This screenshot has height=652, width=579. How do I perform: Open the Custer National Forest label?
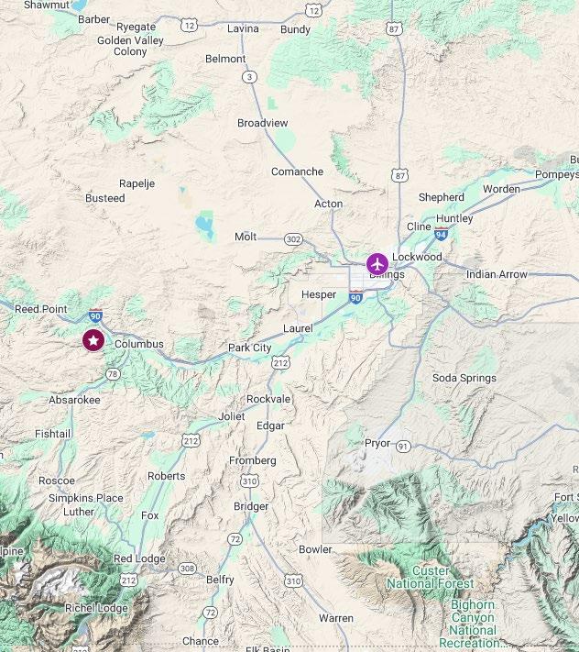tap(431, 577)
